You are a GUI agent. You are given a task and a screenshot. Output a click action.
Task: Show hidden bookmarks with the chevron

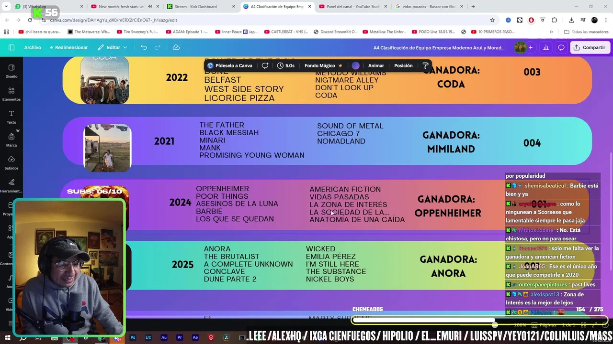tap(551, 32)
